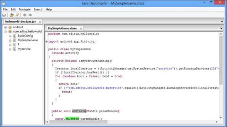Close the helloworld-dex2jar.jar tab
Viewport: 227px width, 127px height.
tap(40, 22)
